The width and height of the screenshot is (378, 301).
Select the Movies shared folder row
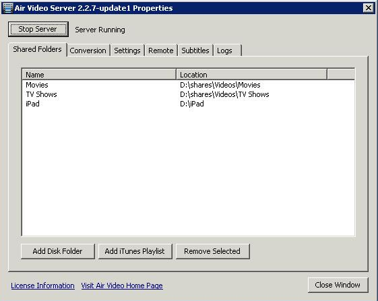click(x=188, y=85)
